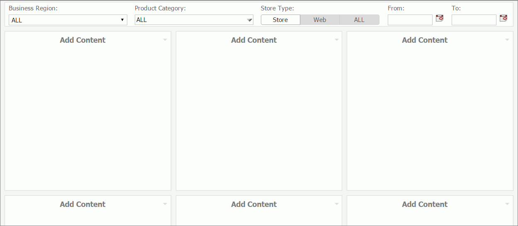The height and width of the screenshot is (226, 518).
Task: Open the top-left panel's options arrow
Action: pos(165,40)
